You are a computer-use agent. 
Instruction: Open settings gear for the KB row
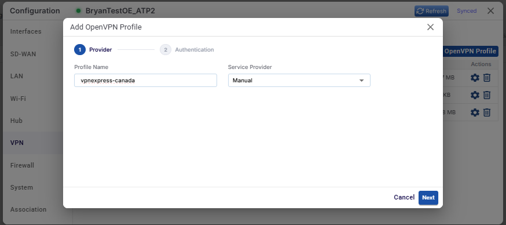(475, 95)
